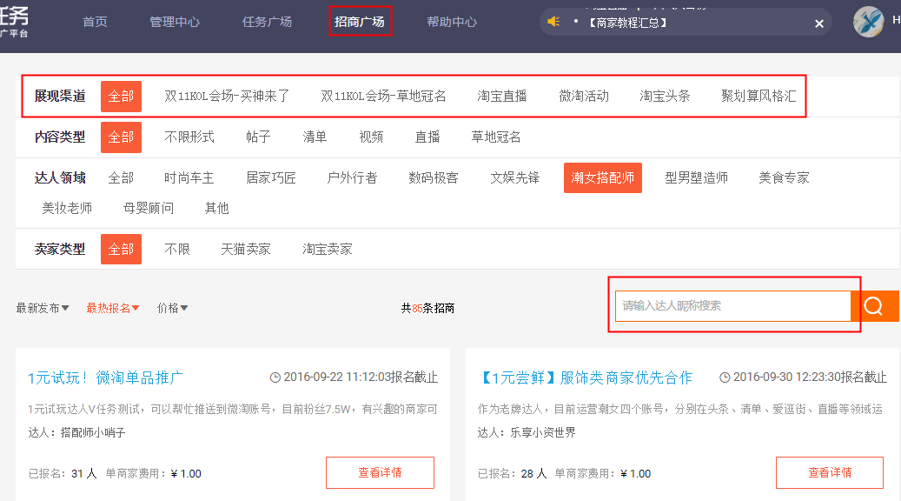Open 管理中心 from the navigation bar
The width and height of the screenshot is (901, 501).
pos(175,22)
